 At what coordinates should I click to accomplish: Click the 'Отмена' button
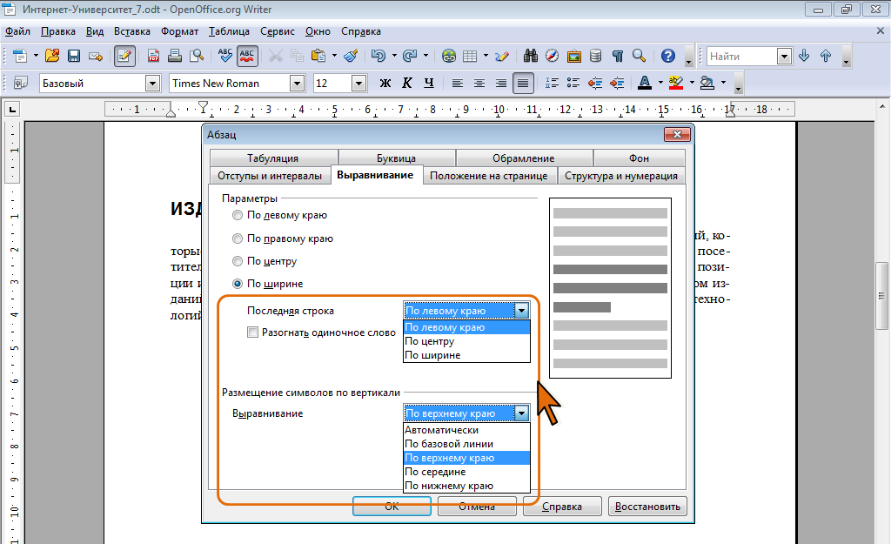(x=477, y=507)
